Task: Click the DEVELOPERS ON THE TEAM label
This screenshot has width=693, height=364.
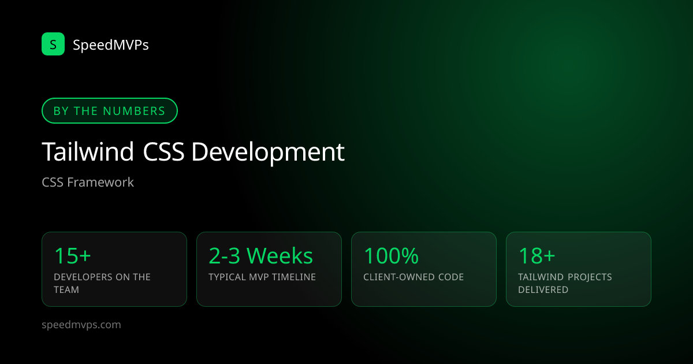Action: click(x=102, y=283)
